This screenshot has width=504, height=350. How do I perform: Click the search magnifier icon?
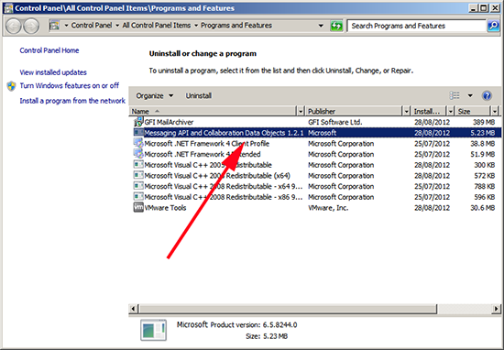click(493, 26)
